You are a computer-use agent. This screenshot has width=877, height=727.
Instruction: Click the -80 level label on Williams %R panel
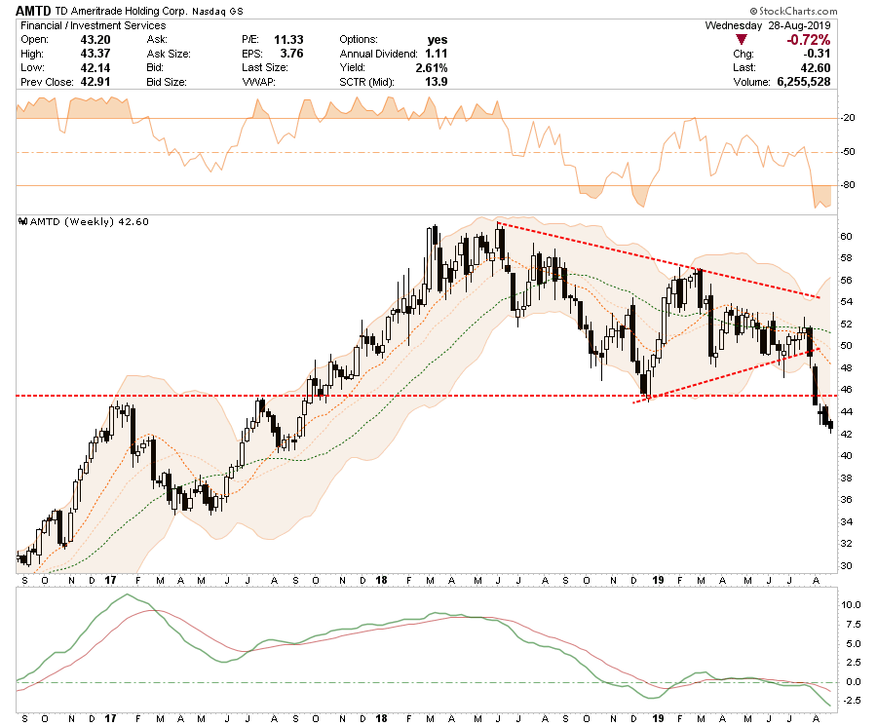point(849,185)
